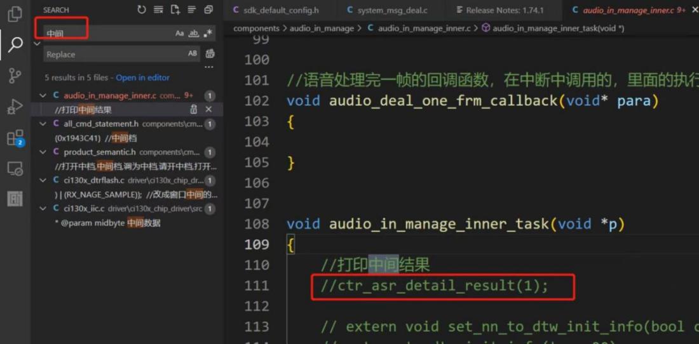Toggle Match Case in search box

[180, 33]
